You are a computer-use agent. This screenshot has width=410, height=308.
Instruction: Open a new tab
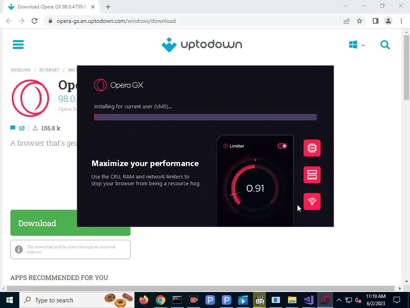pos(108,7)
